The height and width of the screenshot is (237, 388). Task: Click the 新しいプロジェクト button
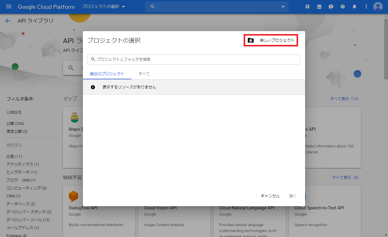pyautogui.click(x=271, y=40)
